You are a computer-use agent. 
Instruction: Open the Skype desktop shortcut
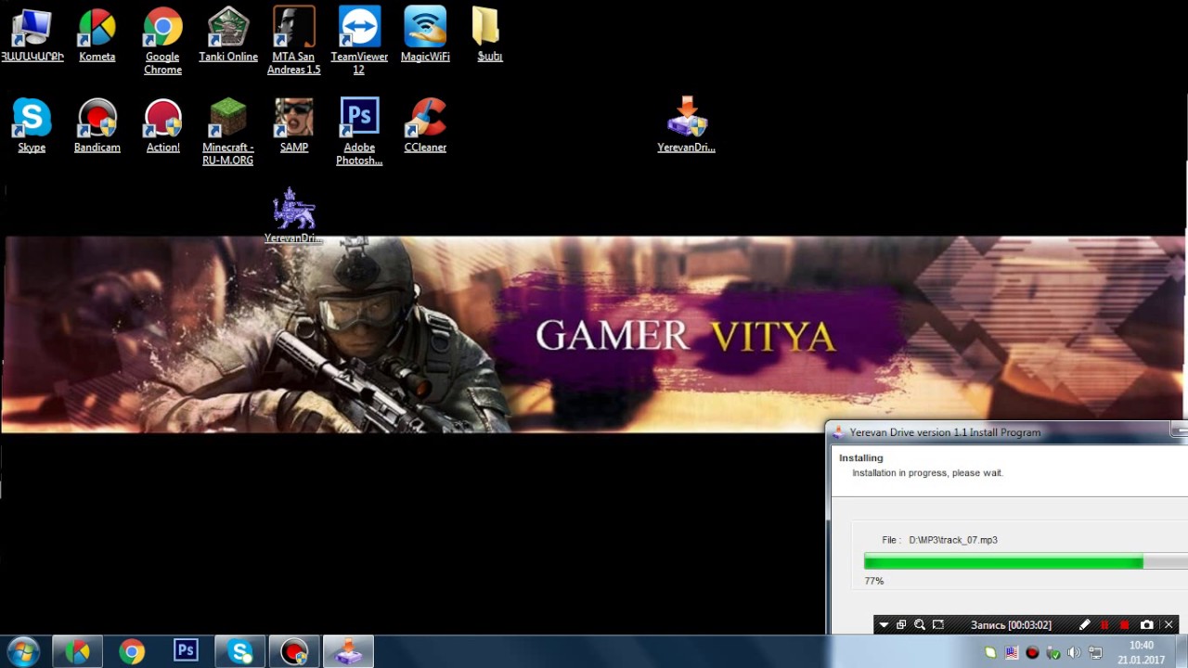[32, 126]
